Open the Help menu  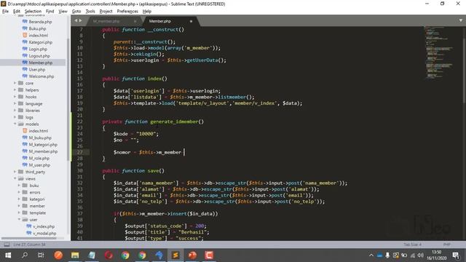(x=147, y=12)
